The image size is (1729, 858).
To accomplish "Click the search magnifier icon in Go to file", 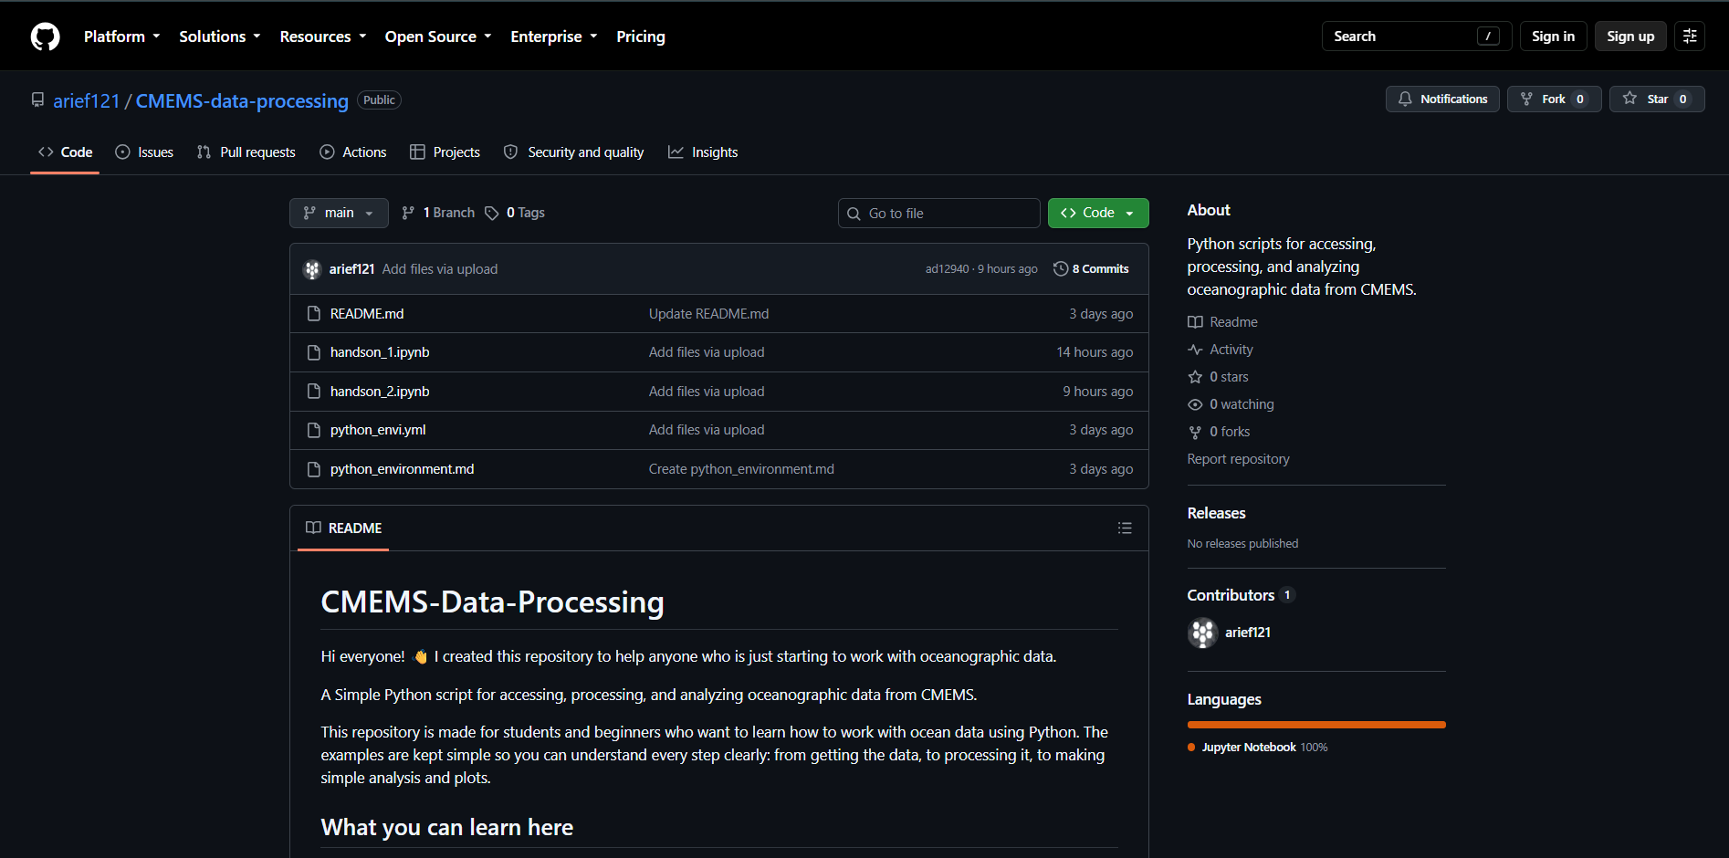I will pyautogui.click(x=854, y=214).
